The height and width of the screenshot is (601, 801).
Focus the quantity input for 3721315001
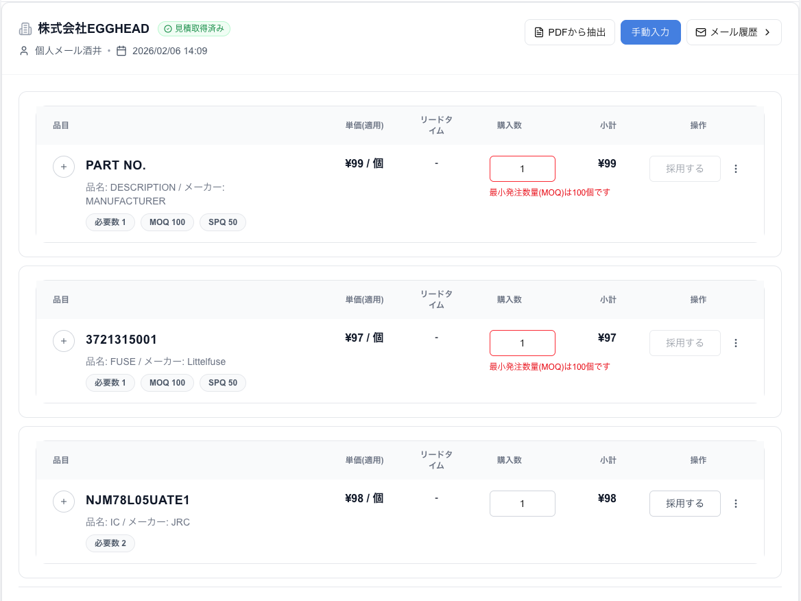(522, 343)
